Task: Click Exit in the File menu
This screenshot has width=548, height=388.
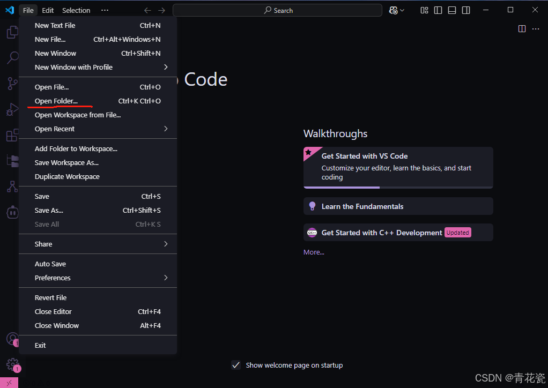Action: coord(98,345)
